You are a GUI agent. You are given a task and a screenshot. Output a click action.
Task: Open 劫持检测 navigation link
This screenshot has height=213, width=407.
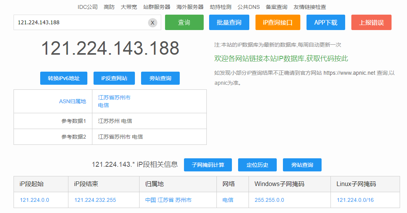coord(221,7)
